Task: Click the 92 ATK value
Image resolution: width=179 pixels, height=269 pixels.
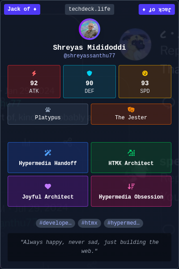Action: (34, 83)
